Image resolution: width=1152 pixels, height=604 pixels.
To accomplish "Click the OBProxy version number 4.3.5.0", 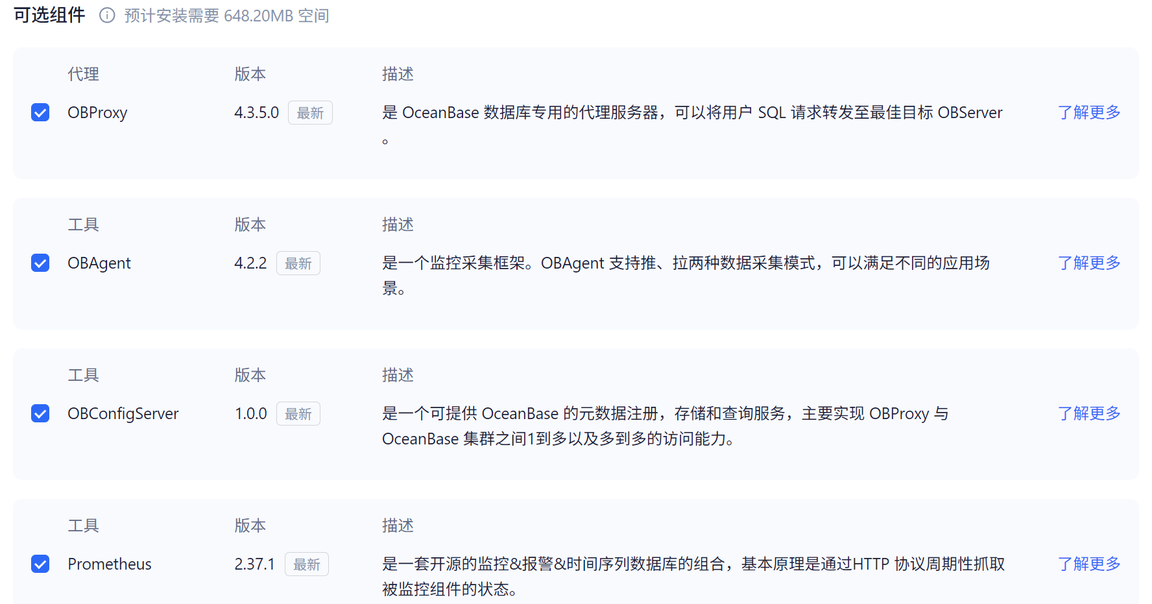I will (256, 112).
